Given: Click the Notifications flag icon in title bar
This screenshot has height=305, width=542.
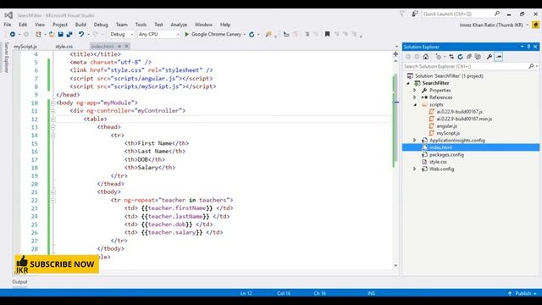Looking at the screenshot, I should tap(402, 14).
